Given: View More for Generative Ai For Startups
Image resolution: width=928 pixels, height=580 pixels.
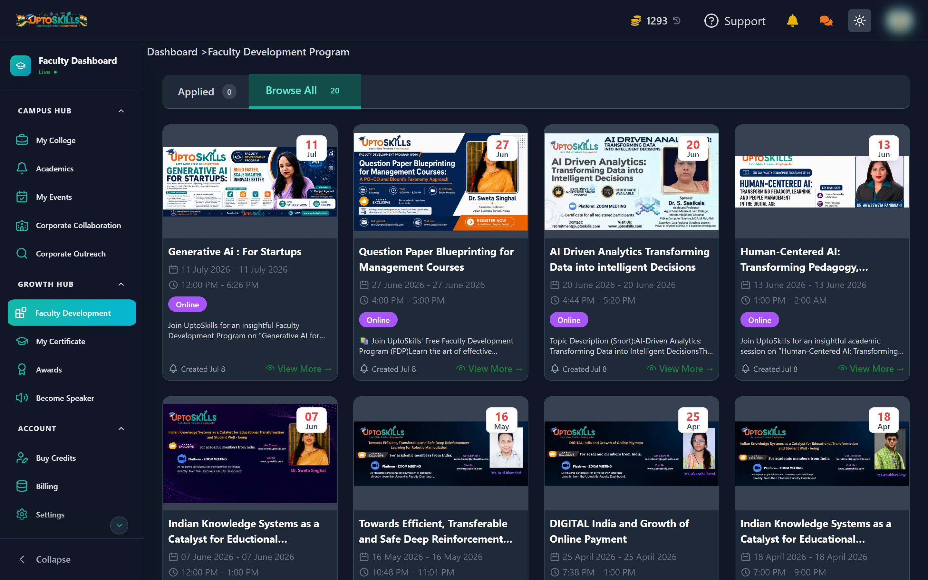Looking at the screenshot, I should tap(299, 369).
